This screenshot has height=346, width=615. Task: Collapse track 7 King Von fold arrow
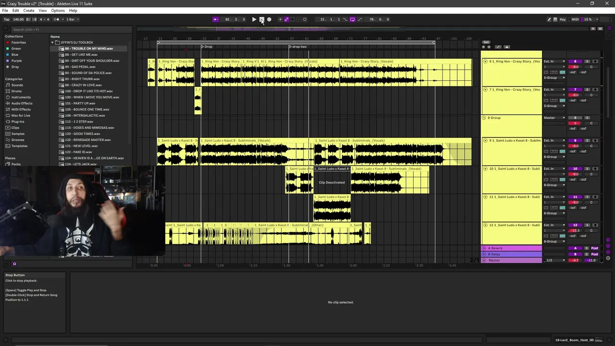(485, 89)
